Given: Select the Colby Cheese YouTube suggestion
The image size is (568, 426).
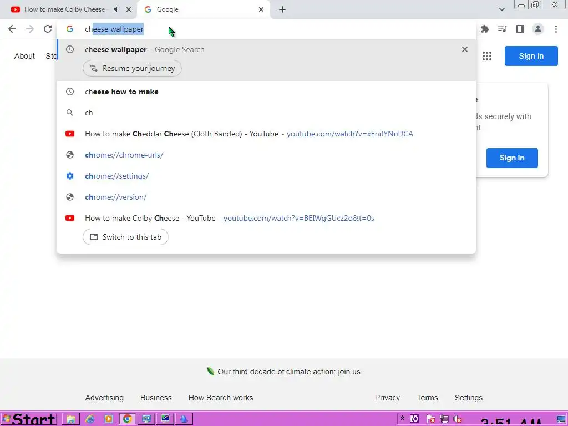Looking at the screenshot, I should [266, 218].
